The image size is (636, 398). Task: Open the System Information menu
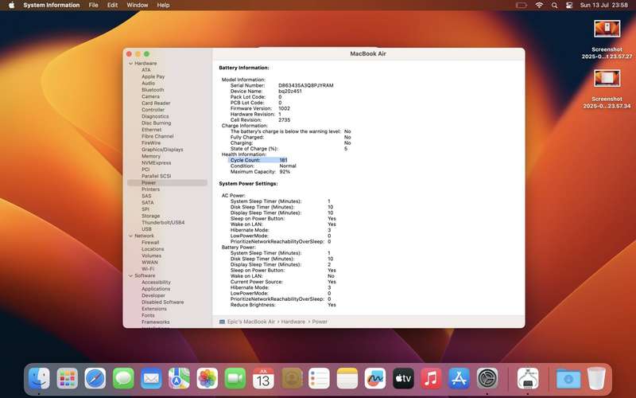(52, 6)
